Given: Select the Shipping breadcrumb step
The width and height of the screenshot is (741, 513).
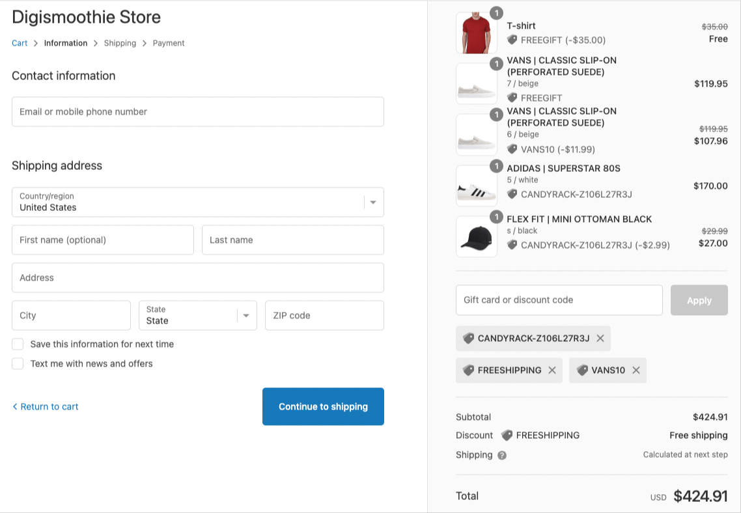Looking at the screenshot, I should (120, 43).
